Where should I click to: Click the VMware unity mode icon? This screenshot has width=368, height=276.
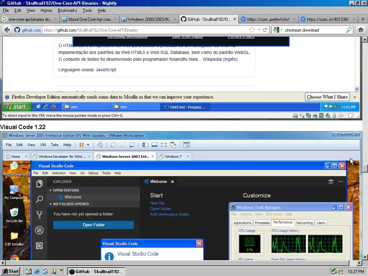tap(173, 145)
